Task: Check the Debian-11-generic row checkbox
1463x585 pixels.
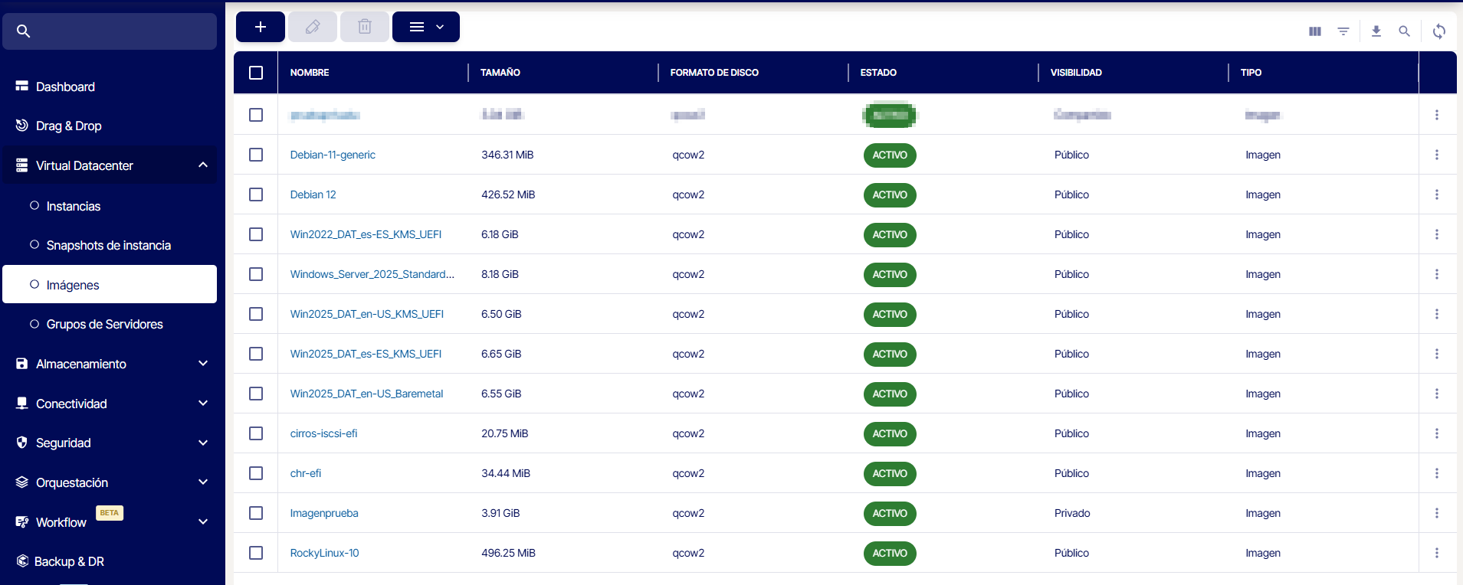Action: [256, 155]
